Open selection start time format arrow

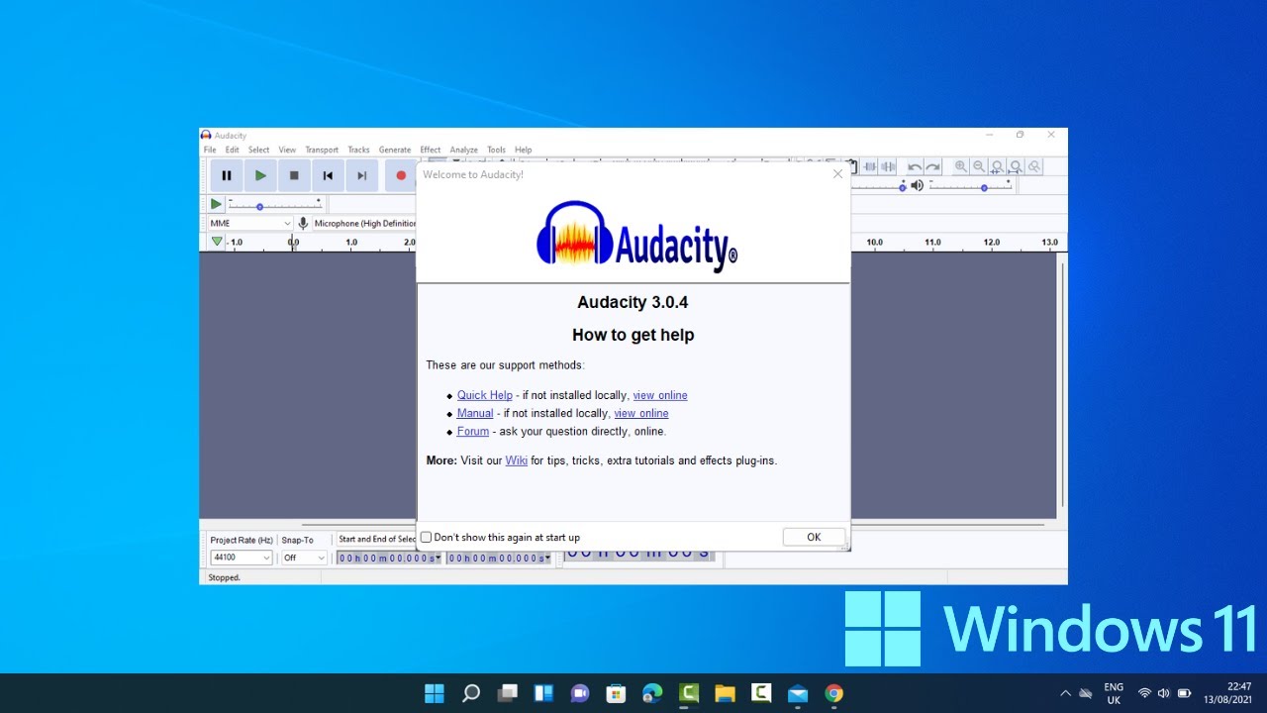439,558
